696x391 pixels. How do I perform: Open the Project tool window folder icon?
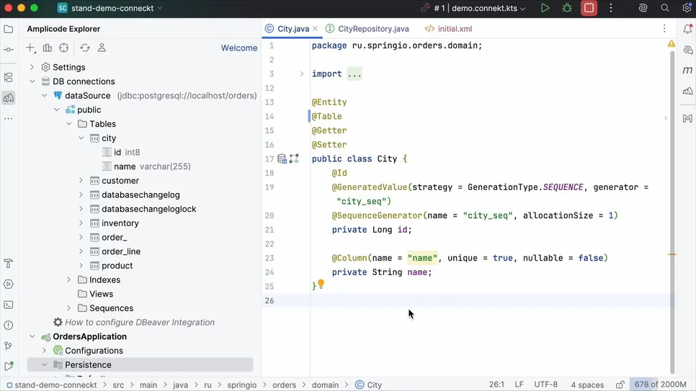pos(9,30)
